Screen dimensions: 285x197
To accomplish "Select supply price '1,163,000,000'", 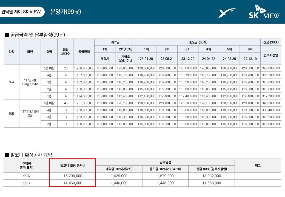I will (x=84, y=117).
